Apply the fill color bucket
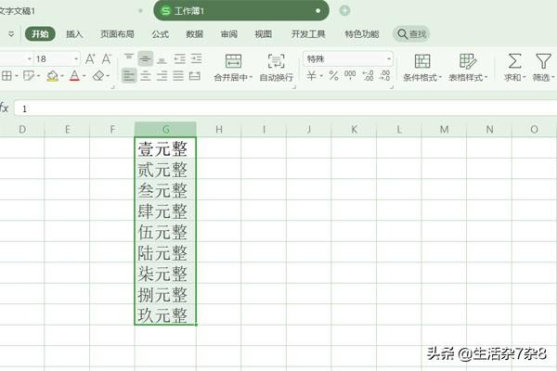 tap(52, 76)
